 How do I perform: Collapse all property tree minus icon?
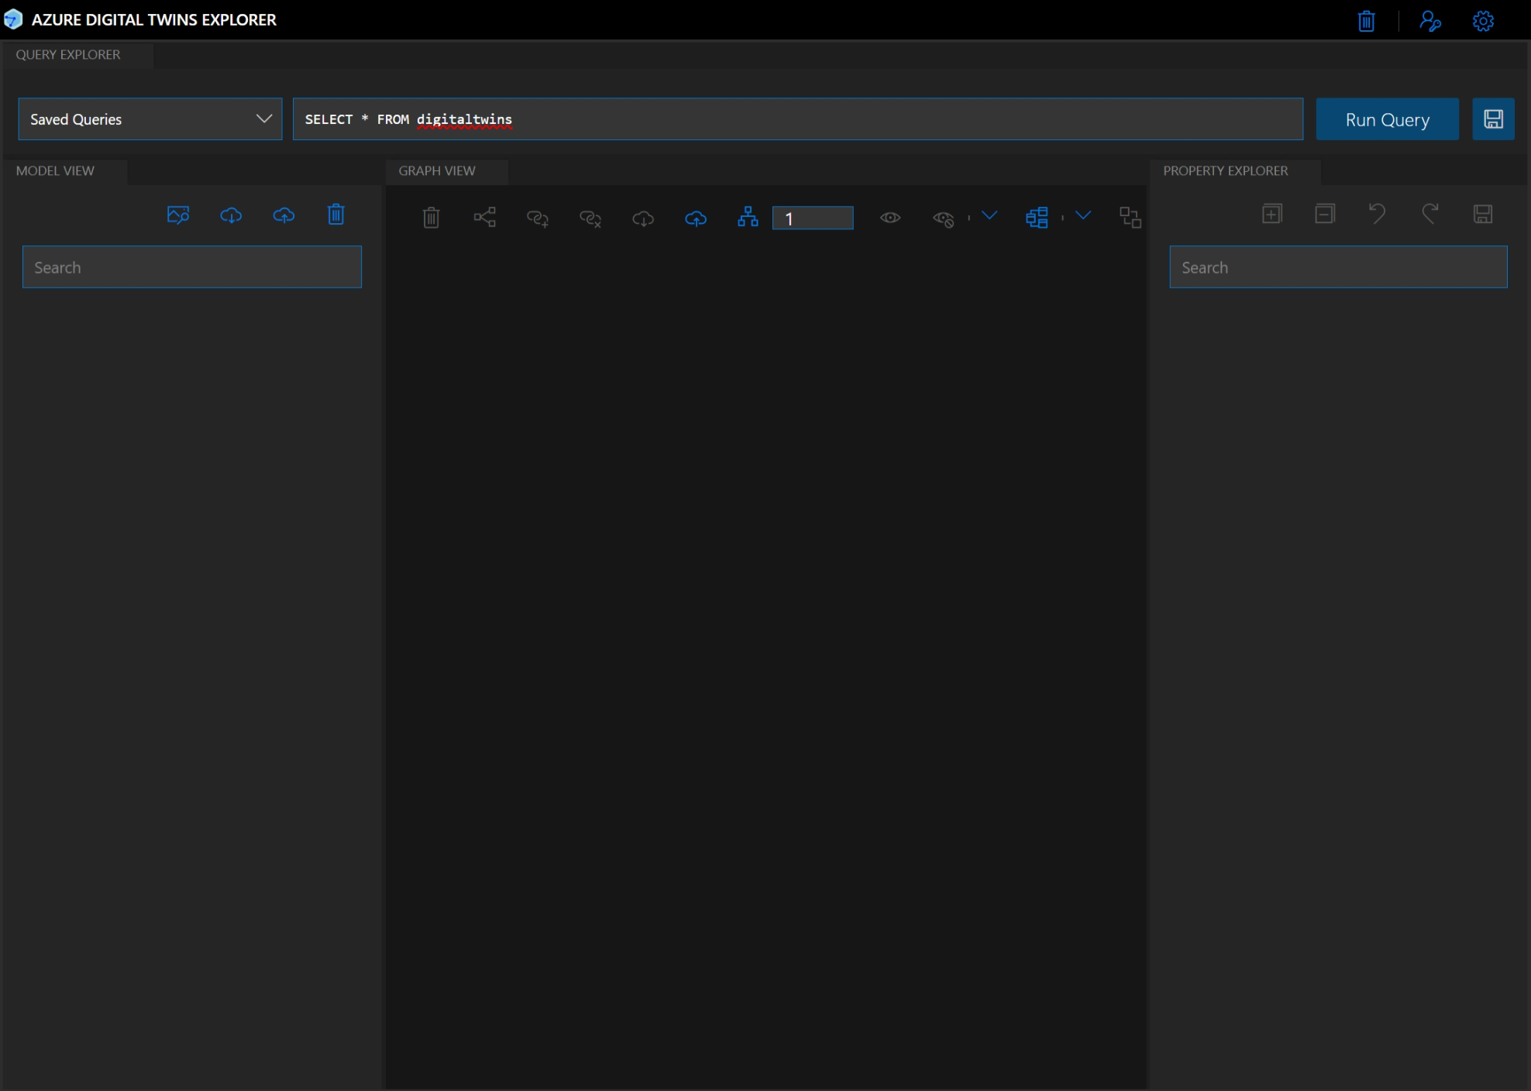coord(1325,214)
